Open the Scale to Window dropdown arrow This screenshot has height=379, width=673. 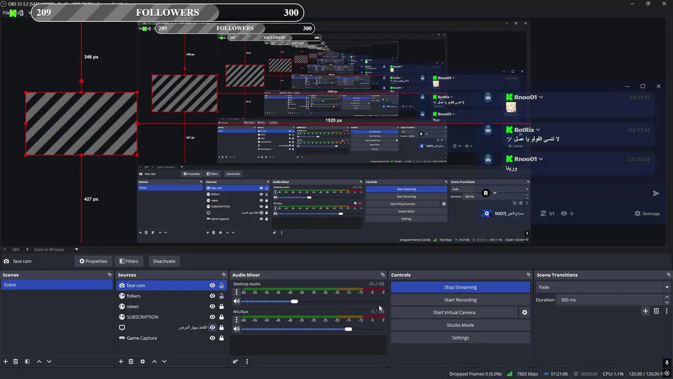(x=76, y=250)
